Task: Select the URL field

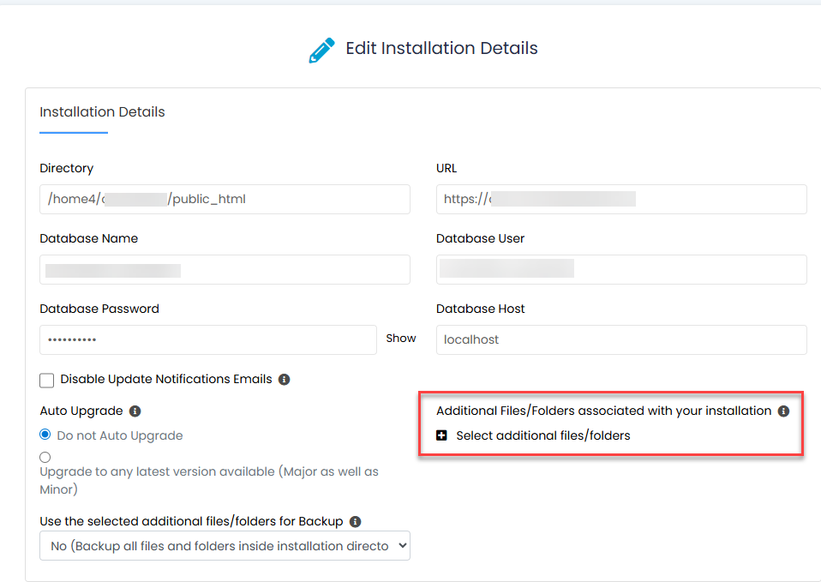Action: coord(621,199)
